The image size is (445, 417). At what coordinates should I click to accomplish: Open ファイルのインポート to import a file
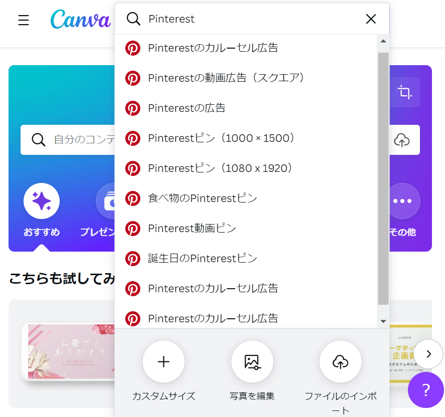pos(340,361)
